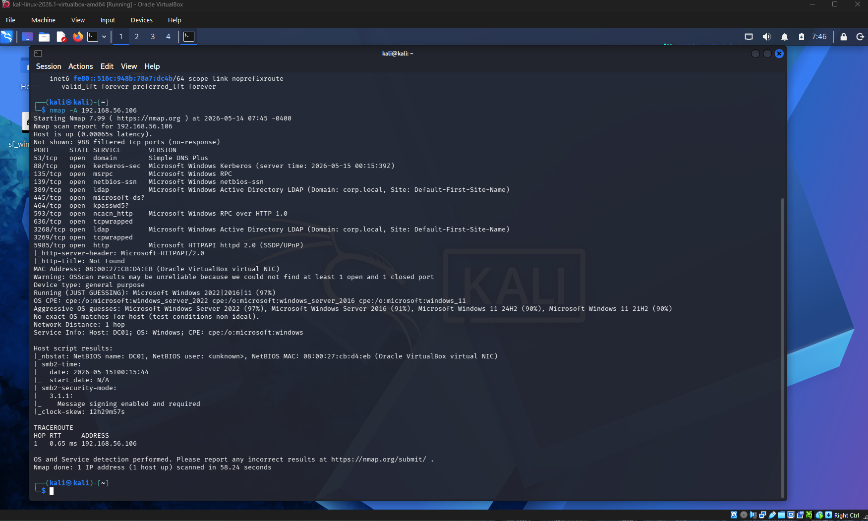Click the VirtualBox hard disk activity icon

[734, 515]
